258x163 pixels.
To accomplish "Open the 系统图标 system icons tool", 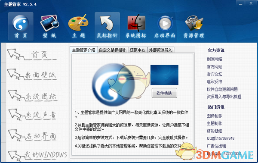I will click(136, 26).
